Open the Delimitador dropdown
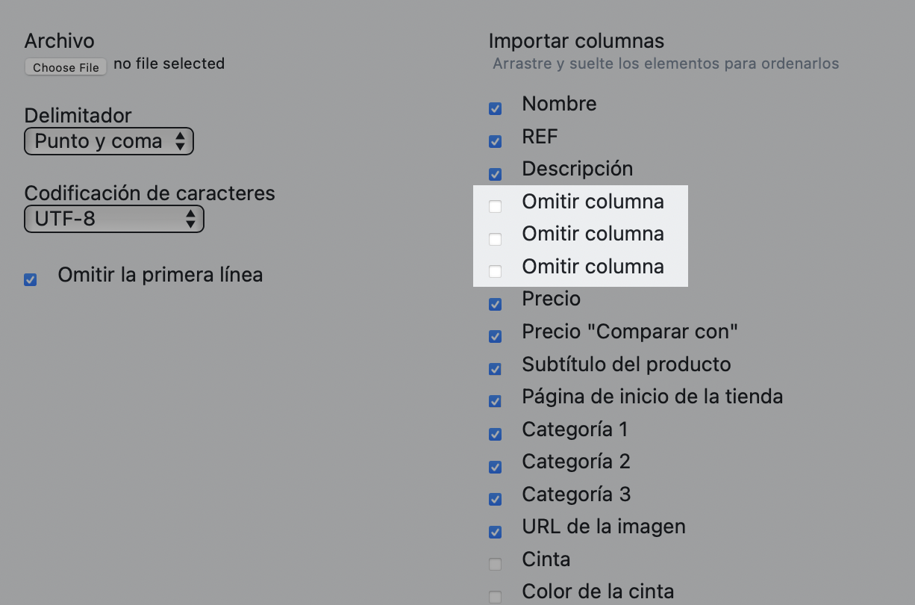Screen dimensions: 915x605 108,140
